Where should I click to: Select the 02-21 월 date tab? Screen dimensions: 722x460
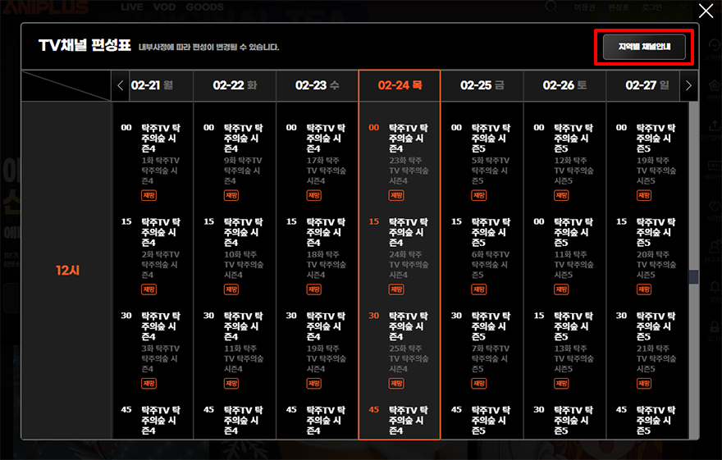[x=153, y=85]
